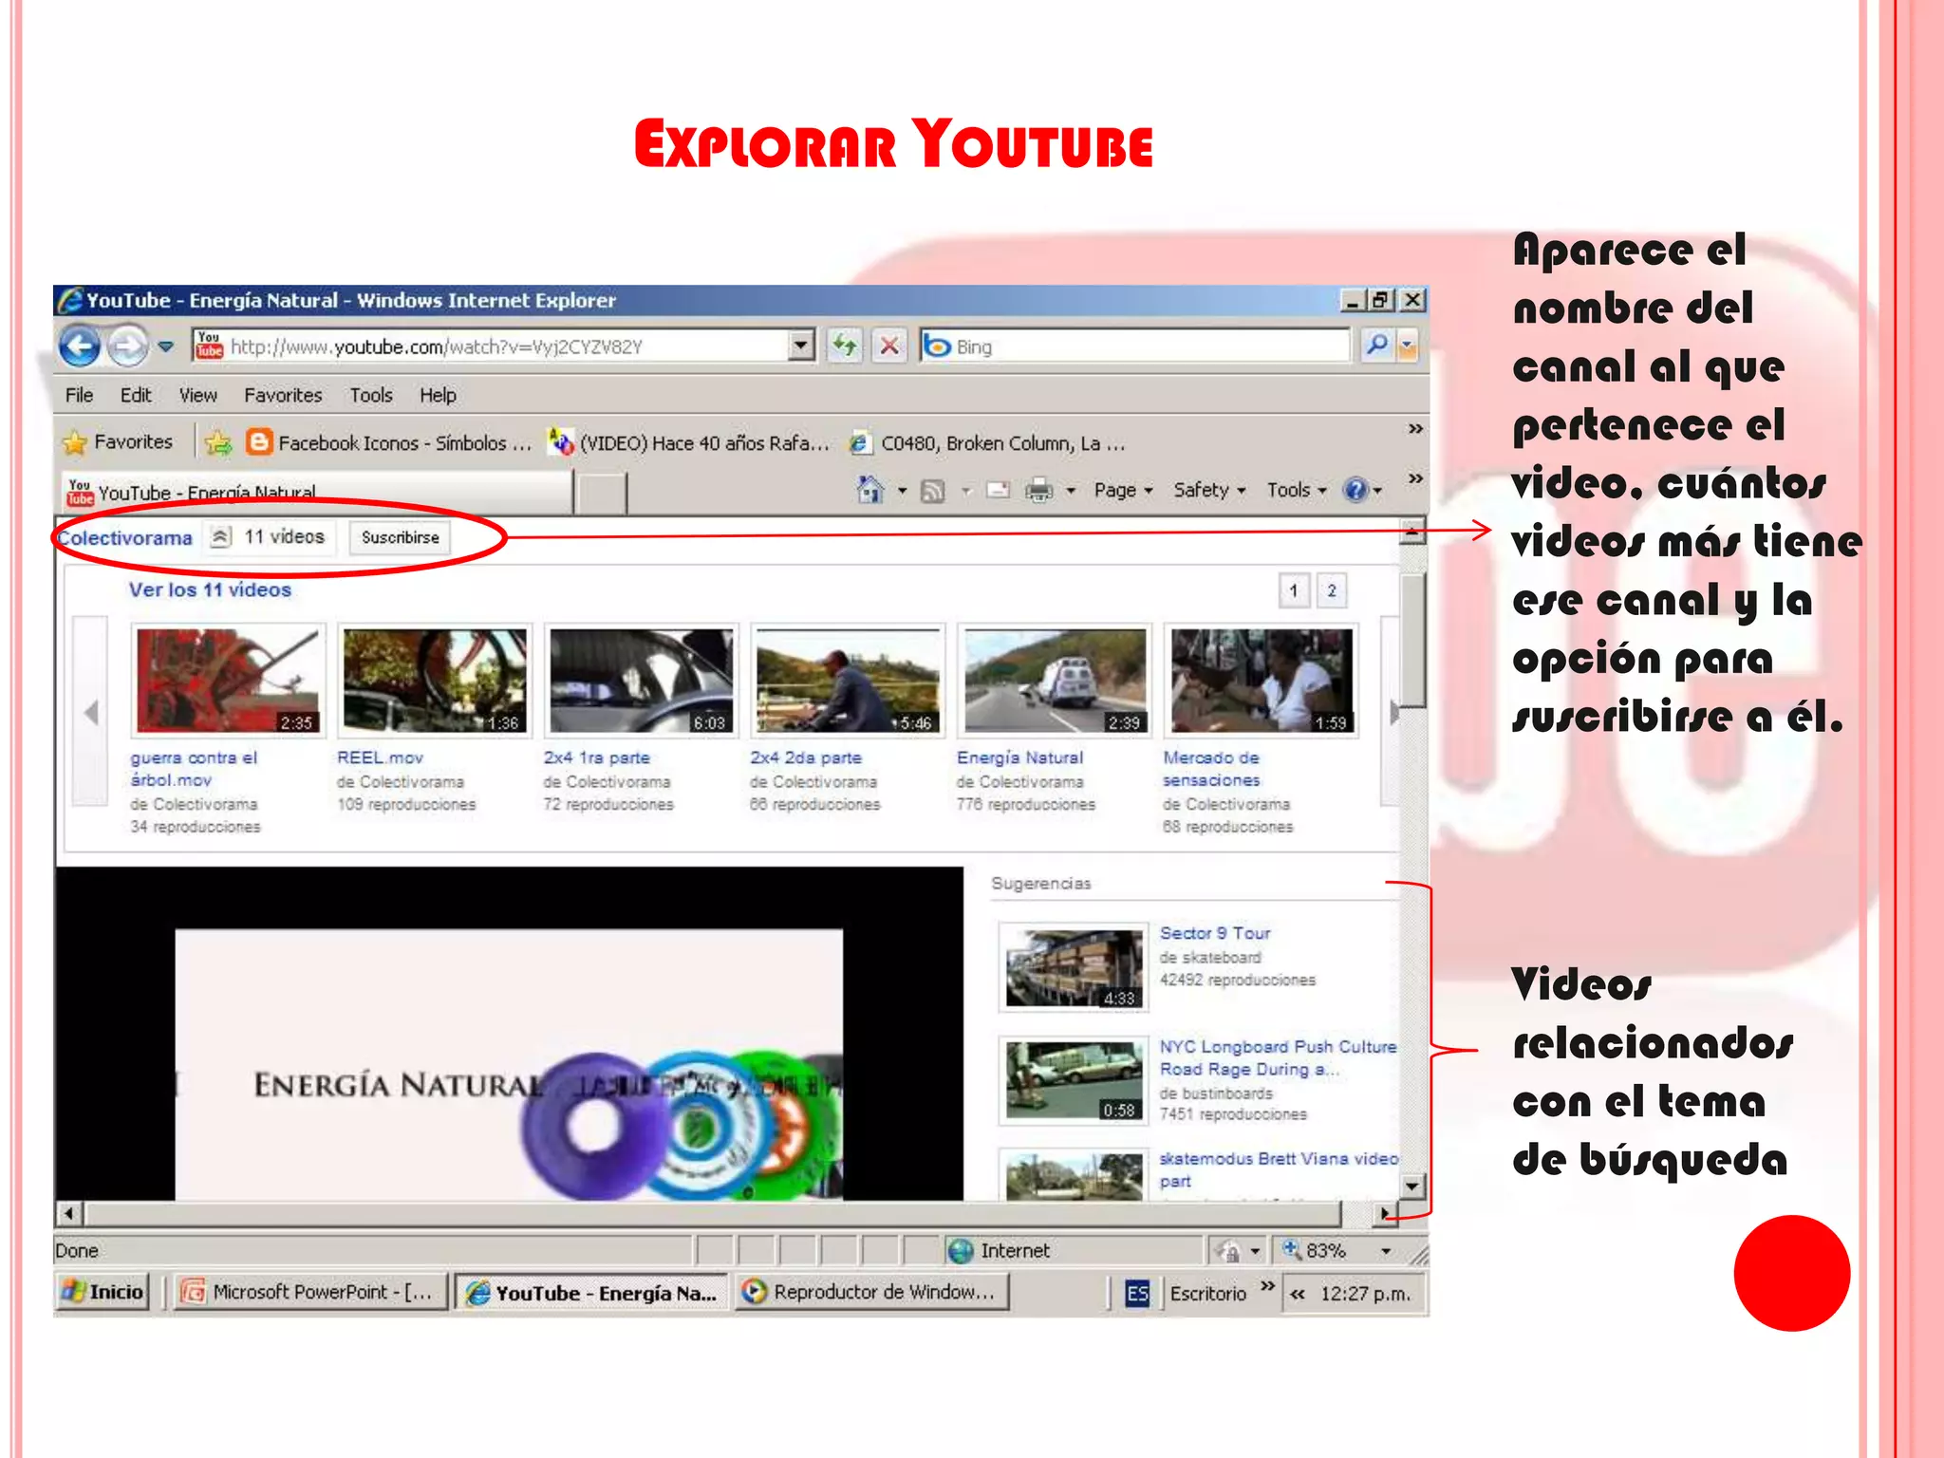Image resolution: width=1944 pixels, height=1458 pixels.
Task: Click the Ver los 11 videos link
Action: (x=210, y=589)
